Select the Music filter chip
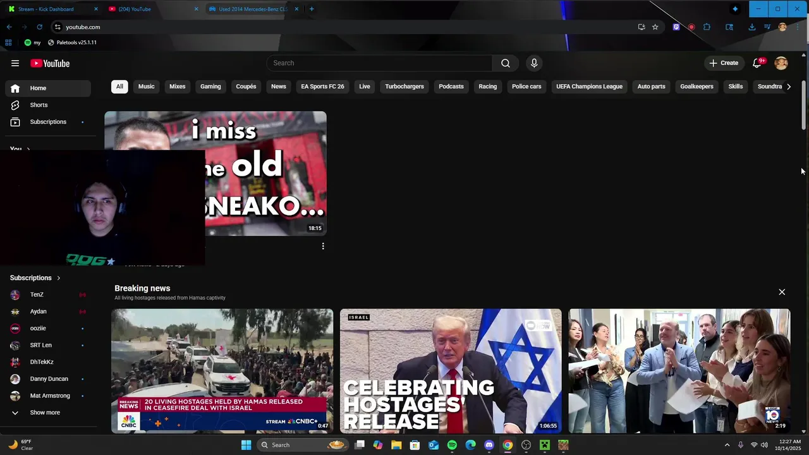The image size is (809, 455). click(146, 87)
